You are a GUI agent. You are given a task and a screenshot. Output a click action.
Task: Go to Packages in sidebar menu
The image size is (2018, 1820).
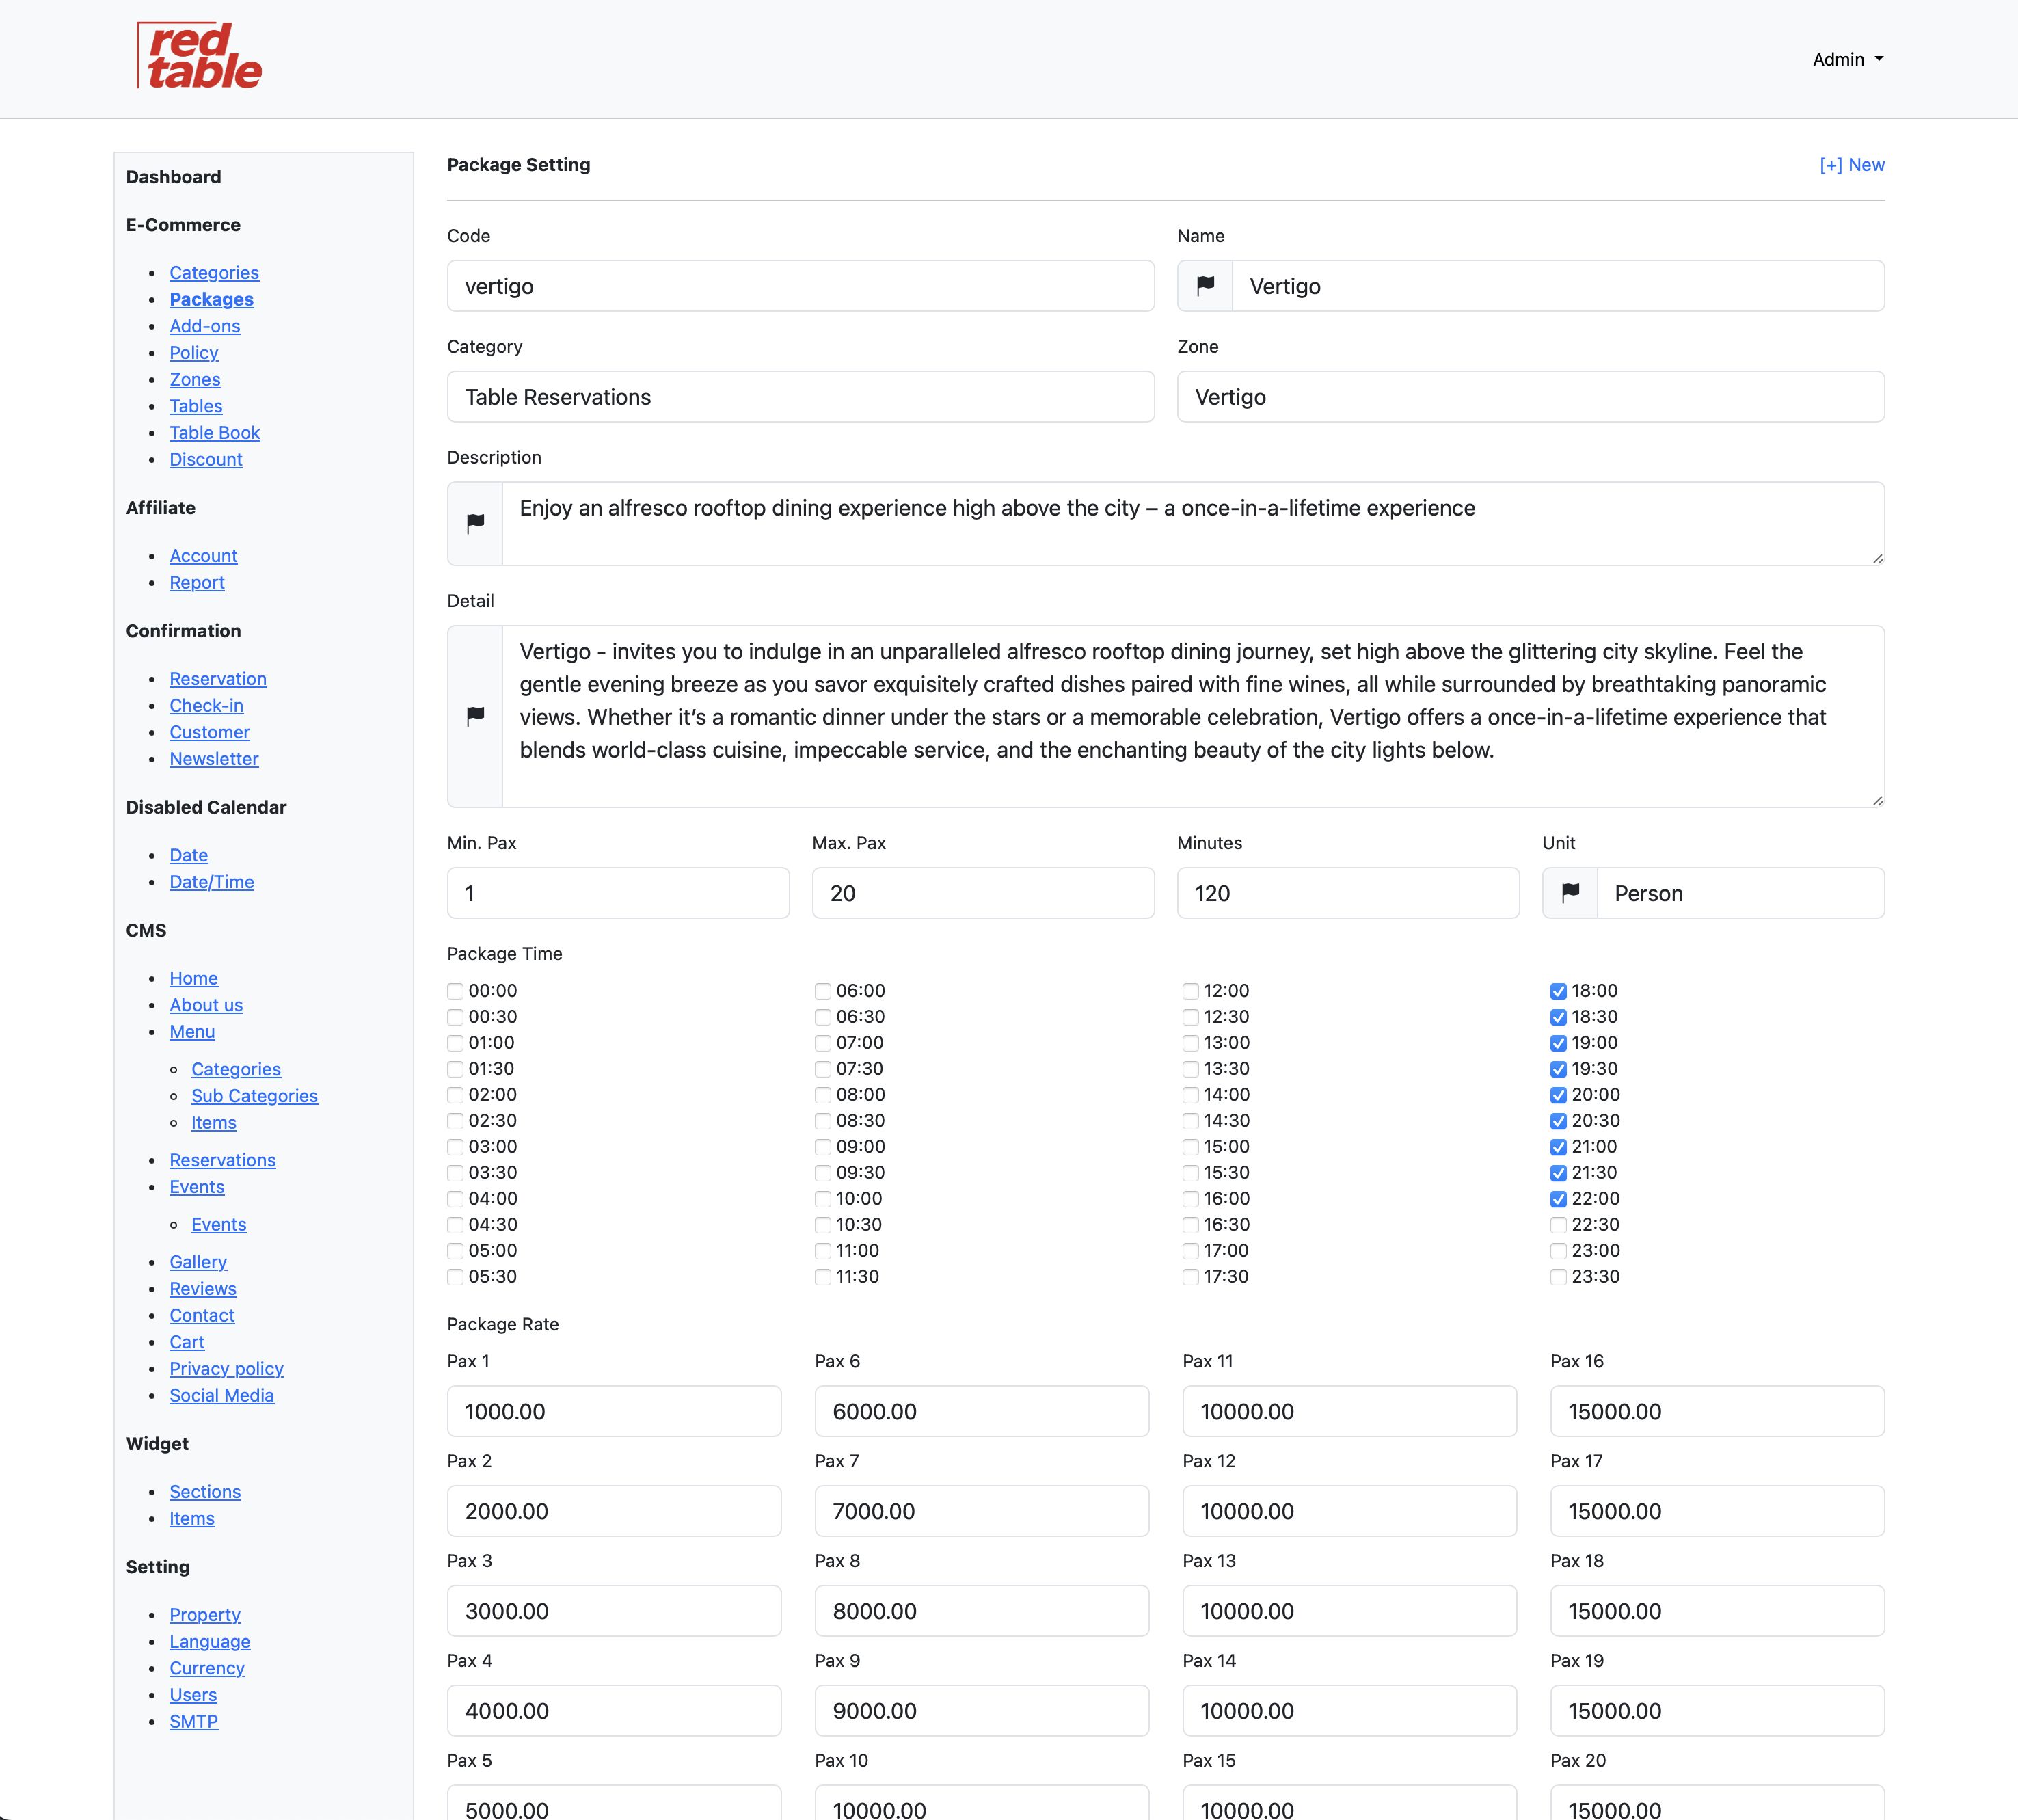click(x=211, y=299)
